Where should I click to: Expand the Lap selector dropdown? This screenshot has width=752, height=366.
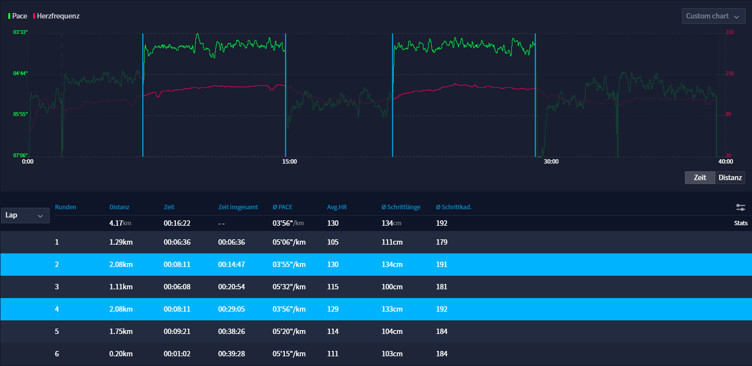coord(25,216)
